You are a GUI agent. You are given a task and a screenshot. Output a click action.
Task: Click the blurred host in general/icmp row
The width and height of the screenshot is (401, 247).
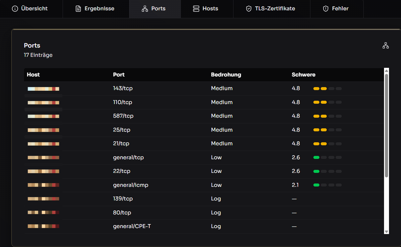(43, 185)
